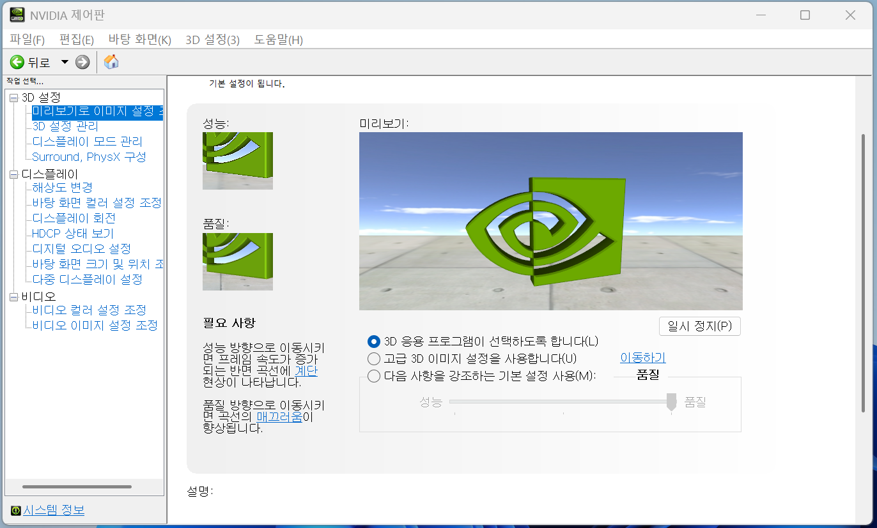Open the 도움말(H) menu
This screenshot has height=528, width=877.
(278, 39)
